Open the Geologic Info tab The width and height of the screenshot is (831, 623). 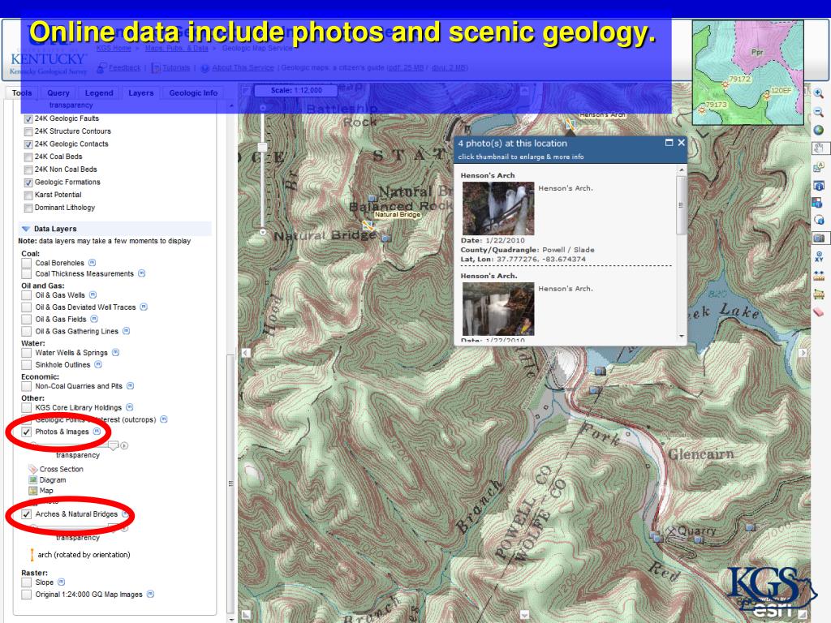coord(193,92)
